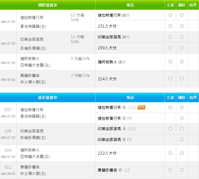The image size is (199, 179).
Task: Click the 2 分輸50% odds text
Action: point(80,76)
